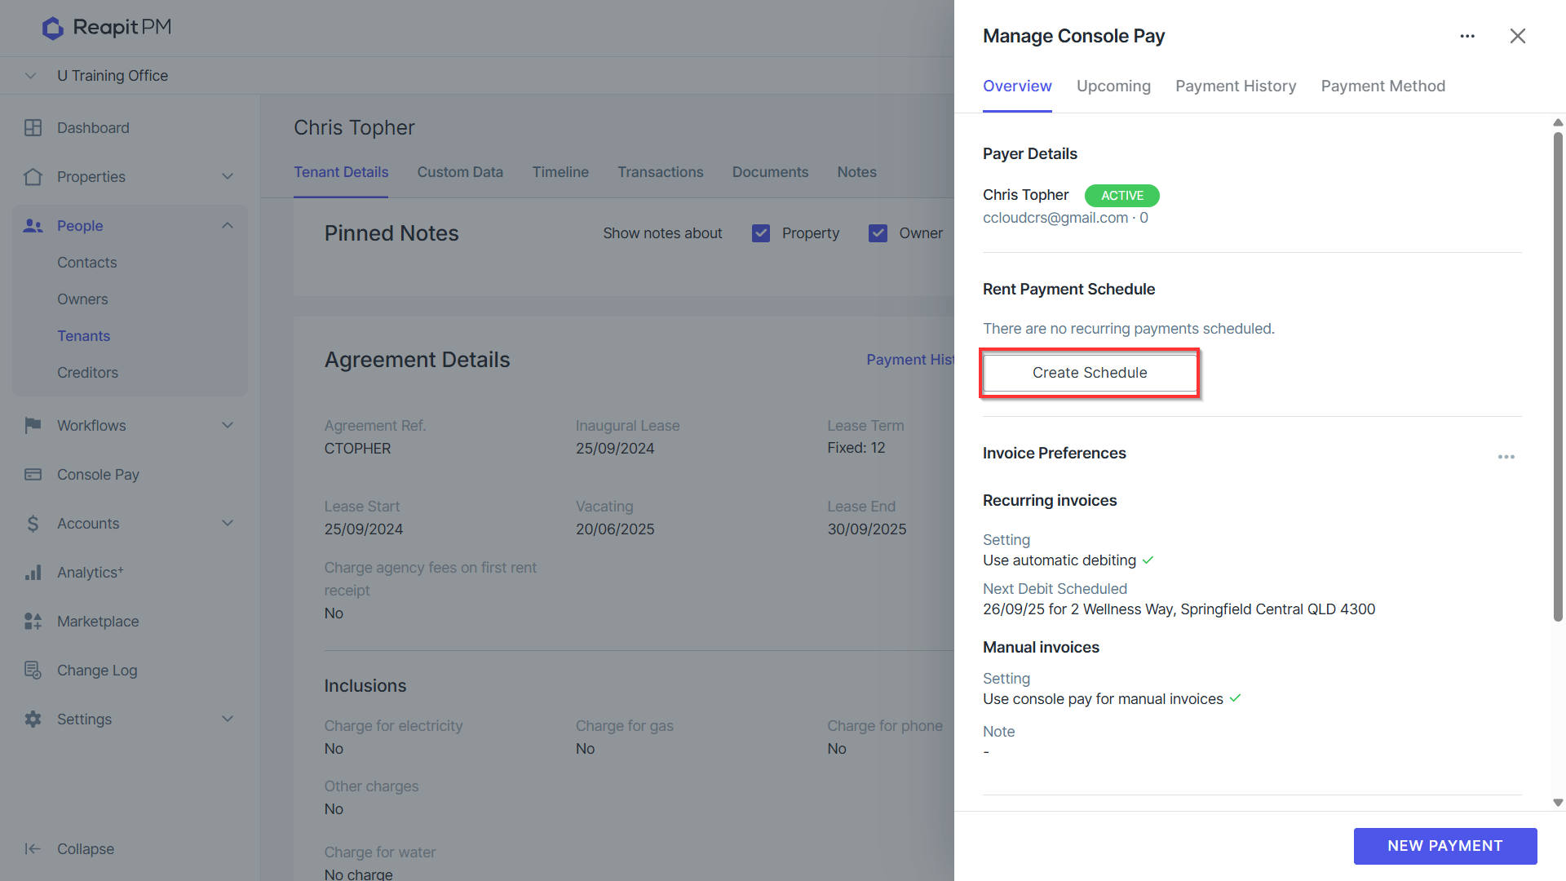1566x881 pixels.
Task: Click the NEW PAYMENT button
Action: (1444, 846)
